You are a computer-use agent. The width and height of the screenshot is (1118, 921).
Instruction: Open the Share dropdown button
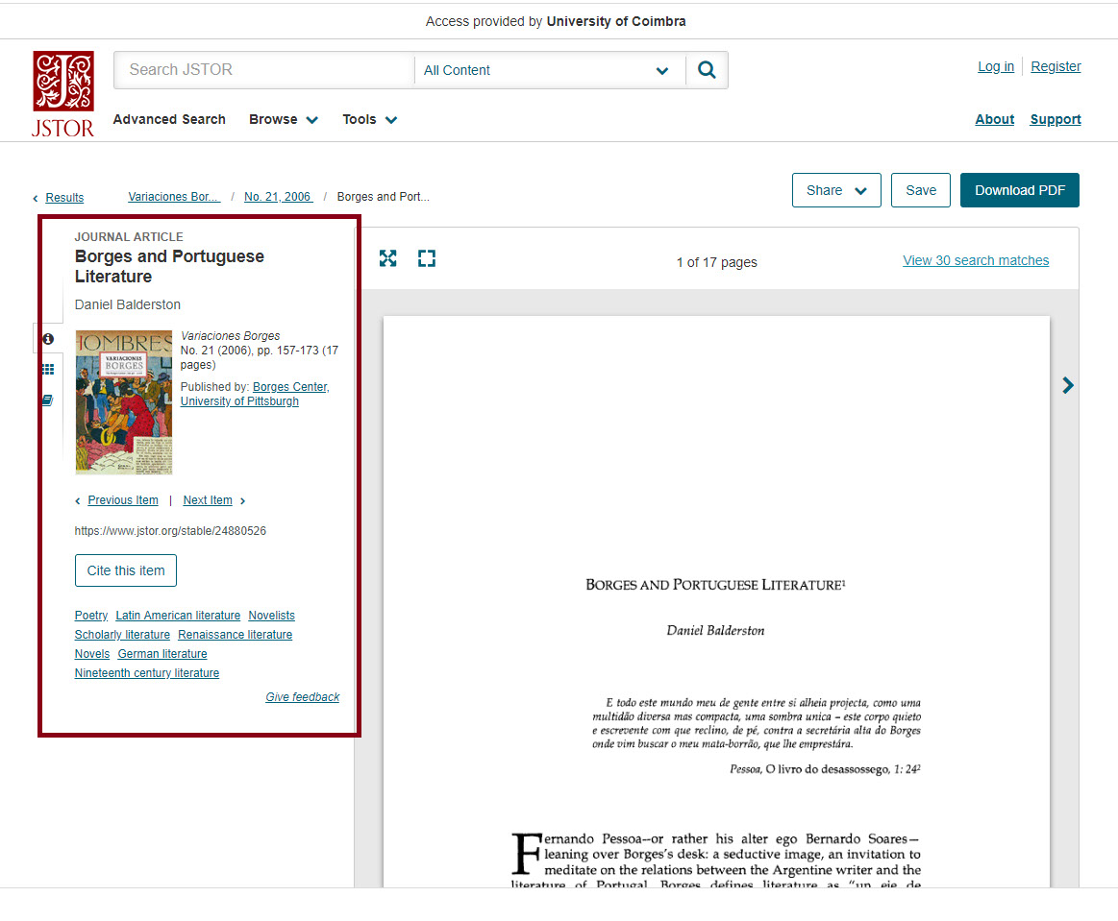835,190
